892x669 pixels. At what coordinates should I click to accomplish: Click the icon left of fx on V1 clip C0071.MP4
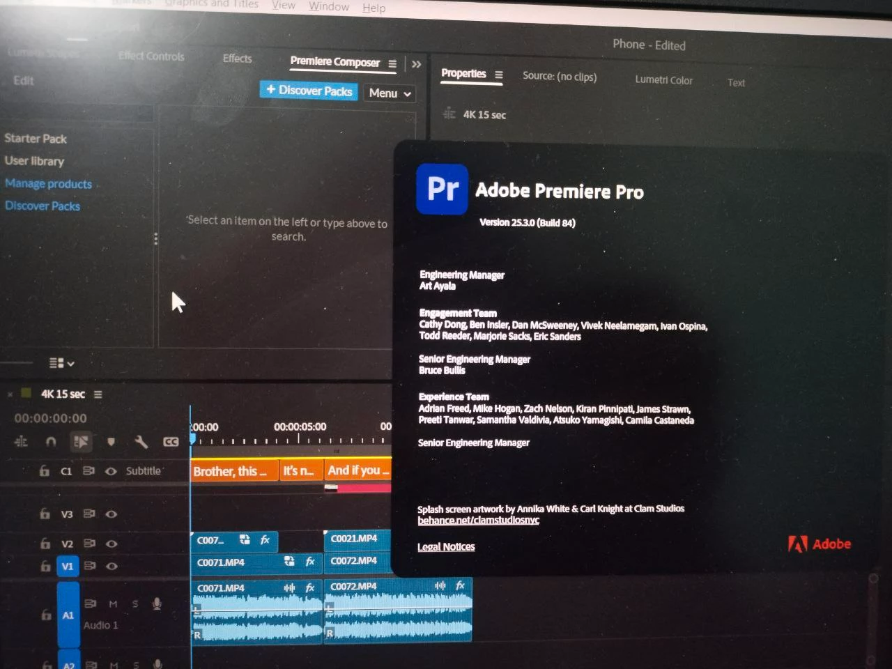(x=289, y=562)
